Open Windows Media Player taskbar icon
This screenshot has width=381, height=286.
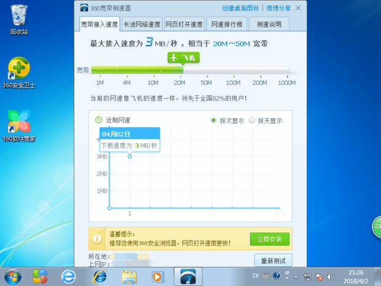coord(157,277)
